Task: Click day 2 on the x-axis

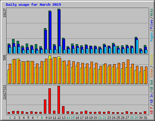Action: (x=15, y=118)
